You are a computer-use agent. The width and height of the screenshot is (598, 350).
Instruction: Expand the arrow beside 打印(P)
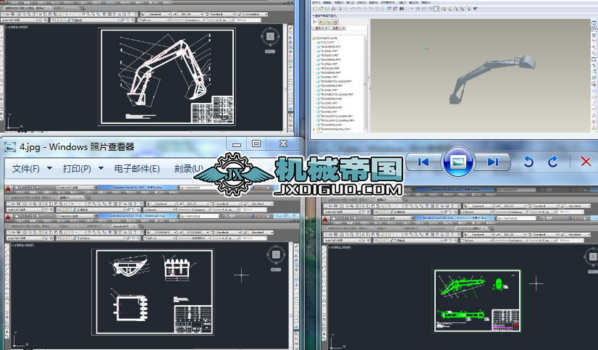(101, 168)
